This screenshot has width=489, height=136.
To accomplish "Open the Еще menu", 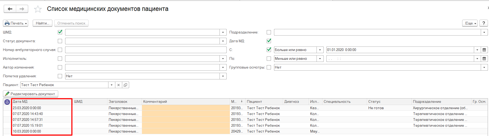I will coord(470,23).
